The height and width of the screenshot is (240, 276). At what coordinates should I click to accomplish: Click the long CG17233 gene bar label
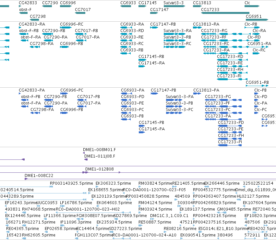(x=210, y=10)
